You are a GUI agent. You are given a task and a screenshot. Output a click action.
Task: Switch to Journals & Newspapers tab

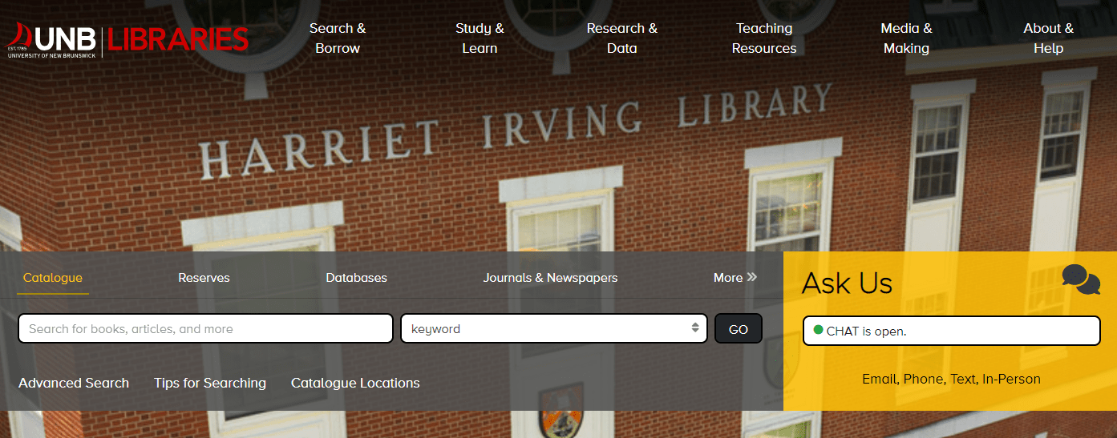(550, 278)
